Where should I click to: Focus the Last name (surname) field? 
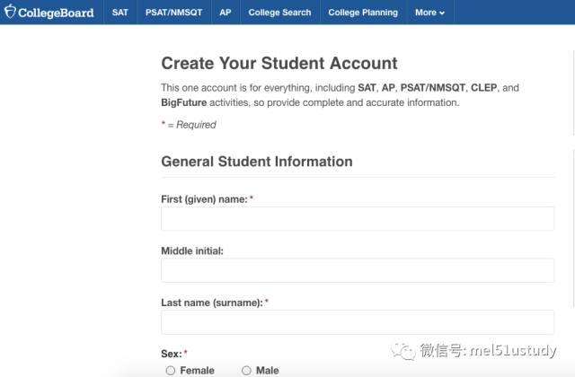pyautogui.click(x=358, y=322)
